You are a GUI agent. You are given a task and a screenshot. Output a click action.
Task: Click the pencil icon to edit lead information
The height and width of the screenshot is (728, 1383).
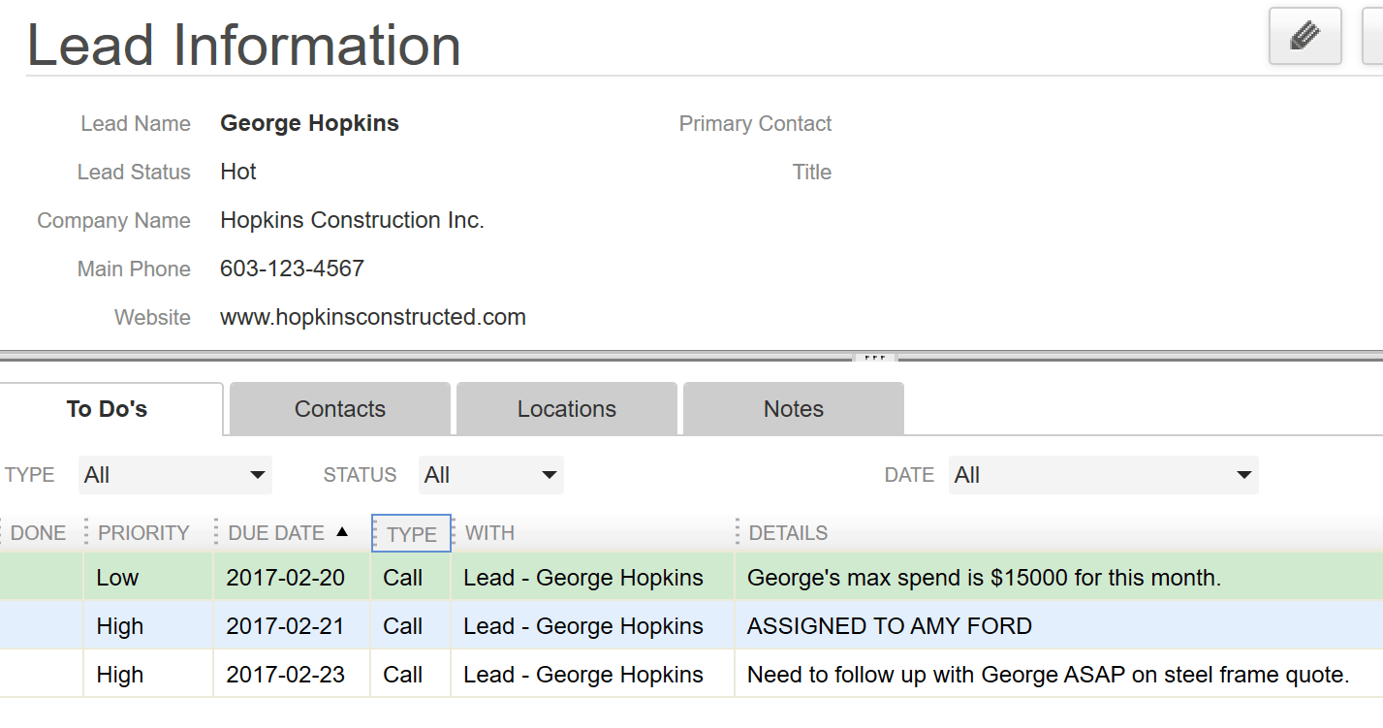[1304, 36]
